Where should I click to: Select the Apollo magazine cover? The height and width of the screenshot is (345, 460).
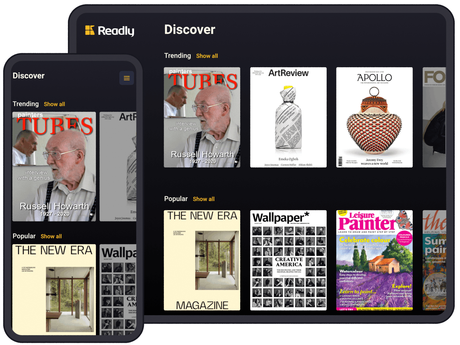(374, 117)
